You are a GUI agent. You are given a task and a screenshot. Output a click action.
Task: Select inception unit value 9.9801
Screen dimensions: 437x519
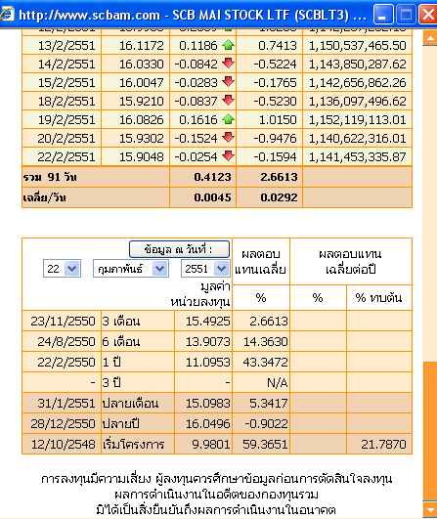coord(211,444)
